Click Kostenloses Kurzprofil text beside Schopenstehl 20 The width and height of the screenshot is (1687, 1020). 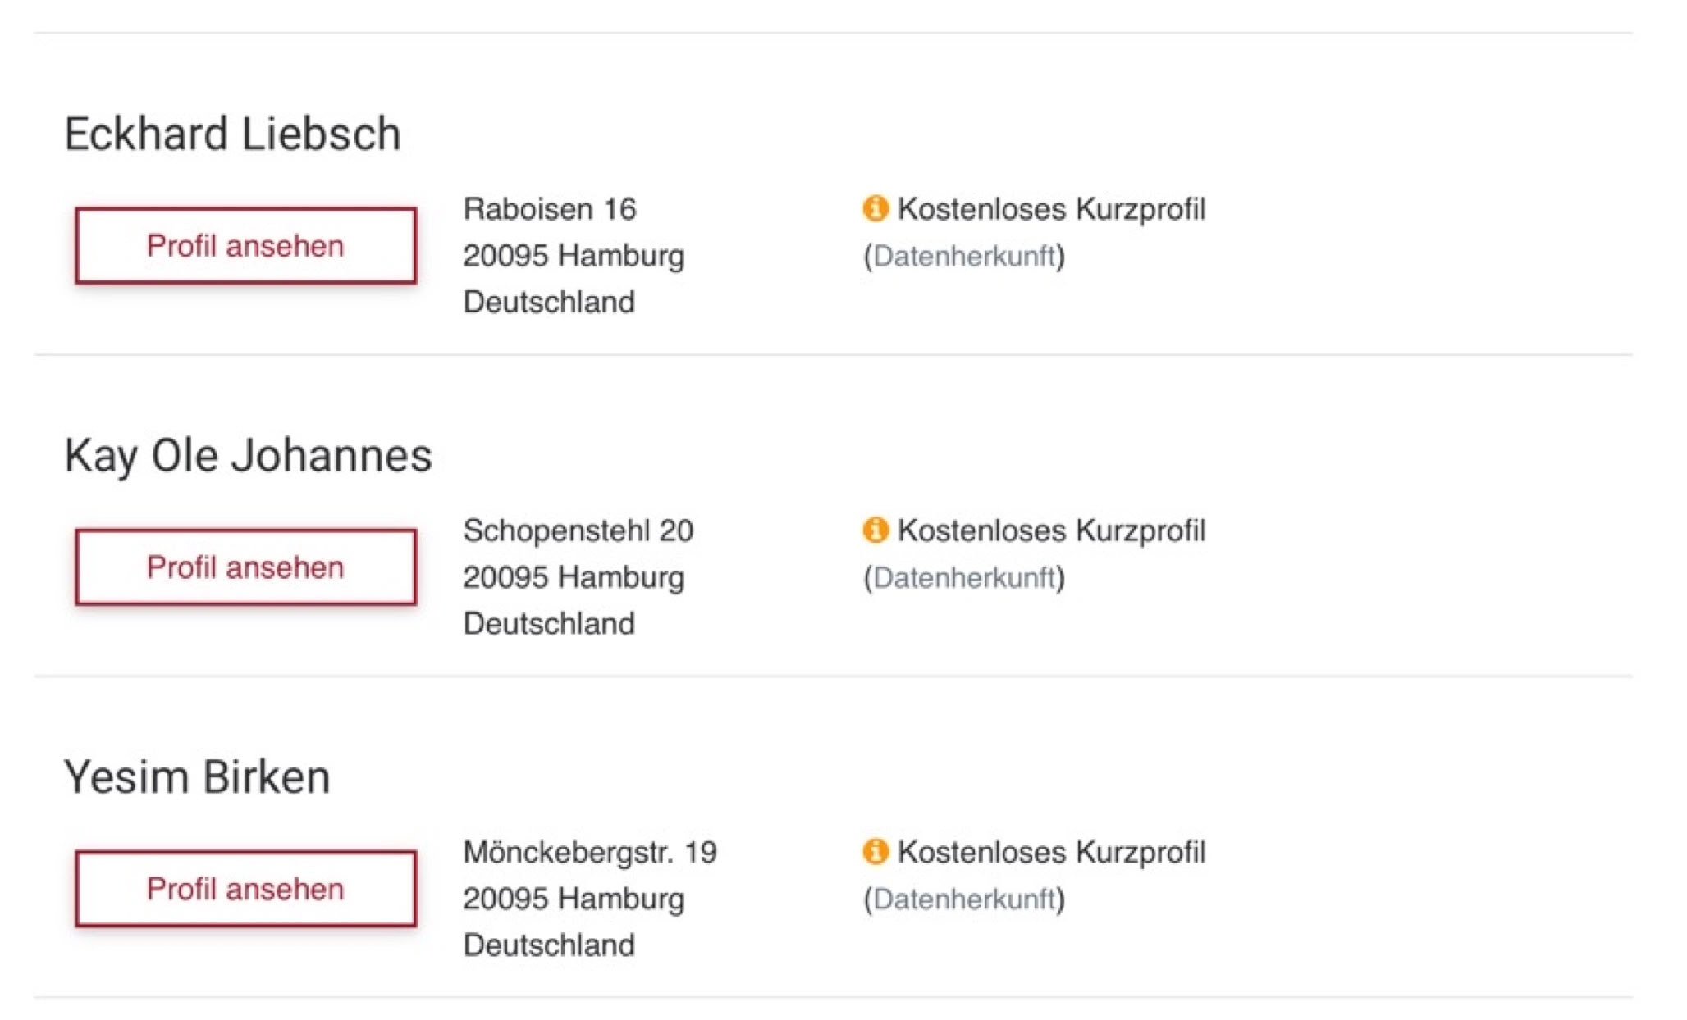point(1051,530)
